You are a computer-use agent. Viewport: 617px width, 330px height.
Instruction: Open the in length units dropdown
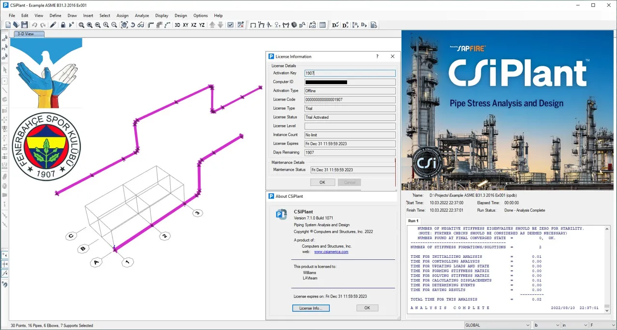coord(575,325)
